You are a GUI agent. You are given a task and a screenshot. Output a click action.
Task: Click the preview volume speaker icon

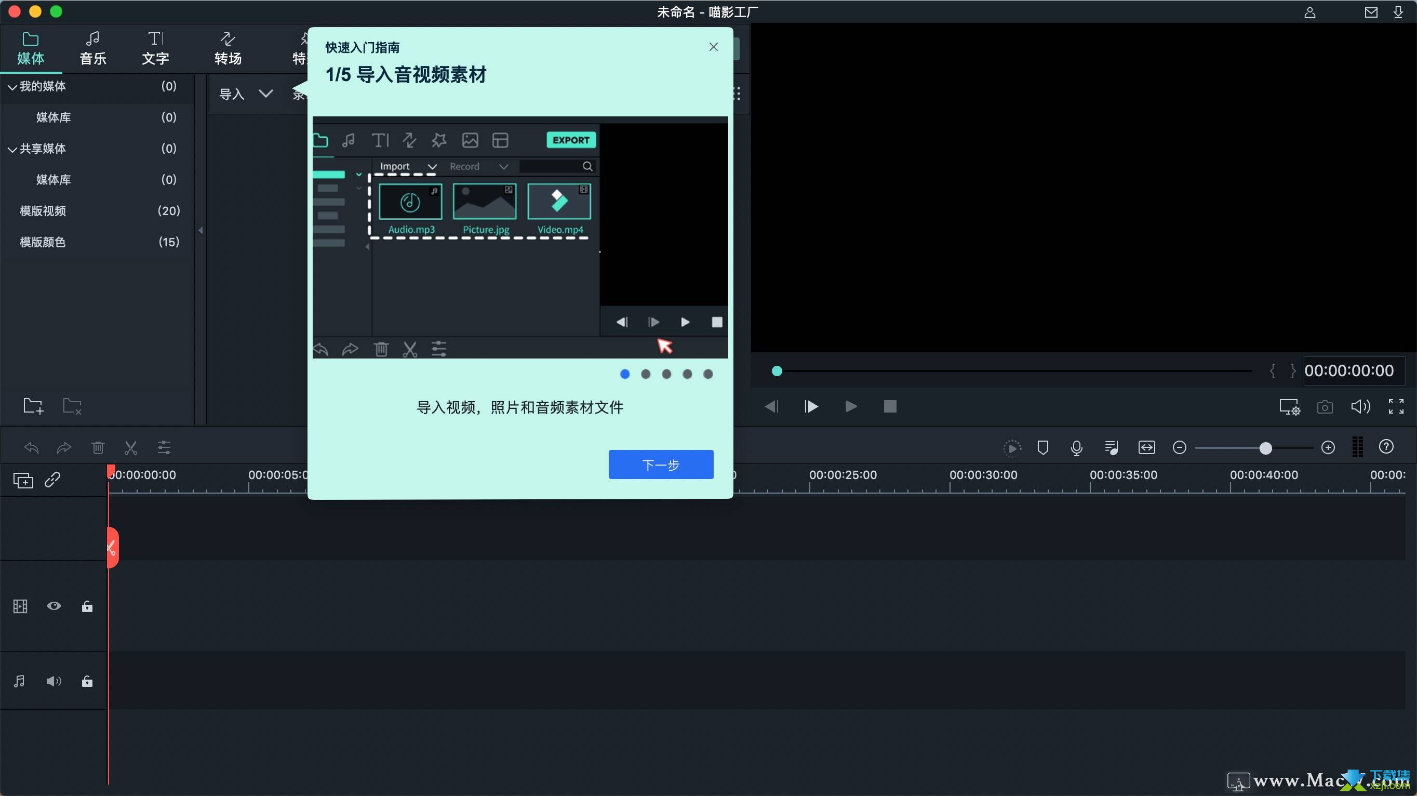(1360, 406)
